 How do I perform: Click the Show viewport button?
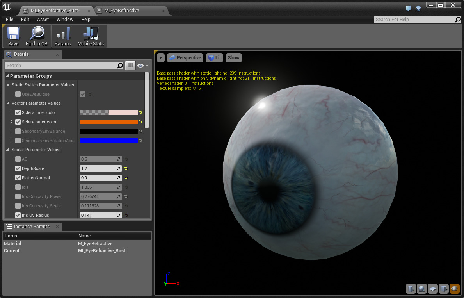(x=233, y=57)
